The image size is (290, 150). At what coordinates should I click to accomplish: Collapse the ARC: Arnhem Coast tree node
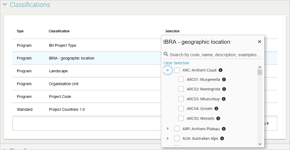(168, 70)
